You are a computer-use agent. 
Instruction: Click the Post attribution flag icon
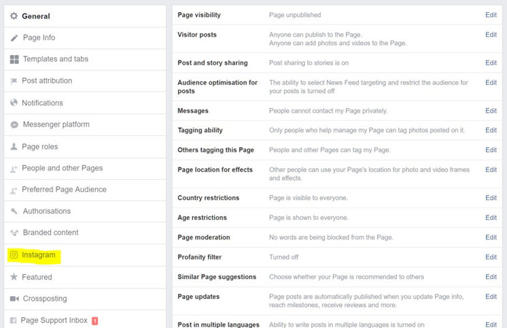14,81
